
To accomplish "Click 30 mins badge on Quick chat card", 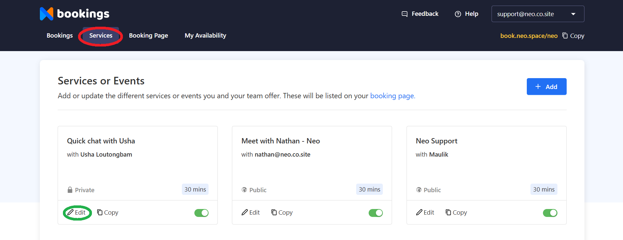I will [x=195, y=189].
